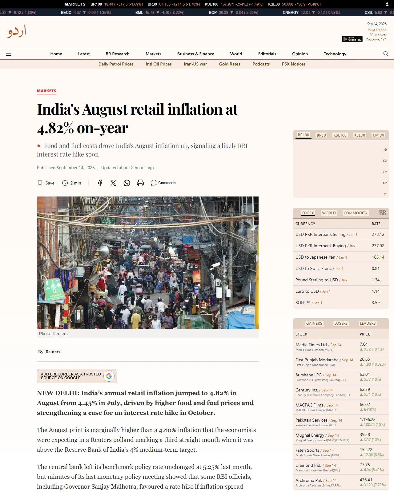
Task: Open First Punjab Modaraba stock
Action: (x=317, y=360)
